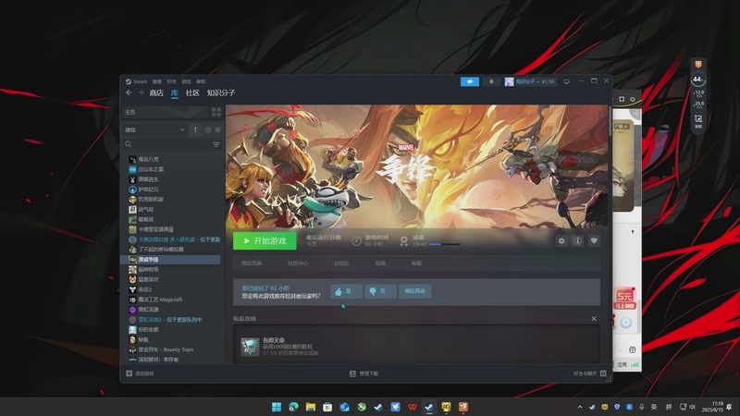Open Windows Start menu on taskbar
This screenshot has height=416, width=740.
click(x=277, y=407)
